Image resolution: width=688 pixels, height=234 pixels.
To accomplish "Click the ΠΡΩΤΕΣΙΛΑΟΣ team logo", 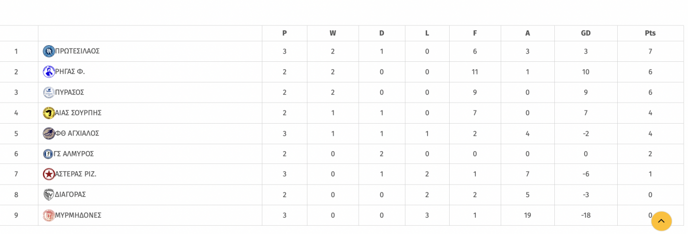I will [49, 51].
